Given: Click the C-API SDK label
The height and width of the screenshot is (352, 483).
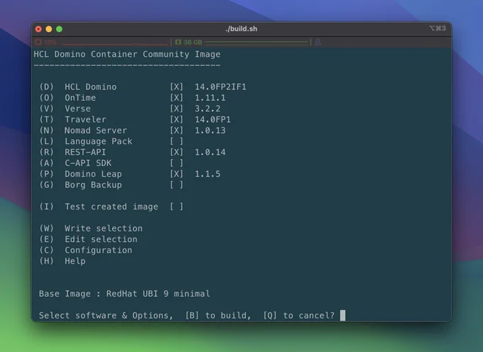Looking at the screenshot, I should 88,163.
